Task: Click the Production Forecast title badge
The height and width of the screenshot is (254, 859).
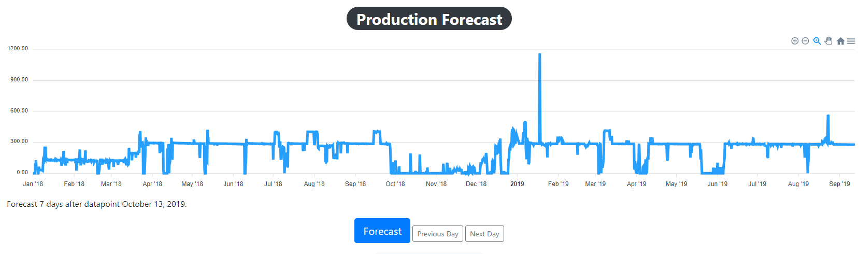Action: click(429, 19)
